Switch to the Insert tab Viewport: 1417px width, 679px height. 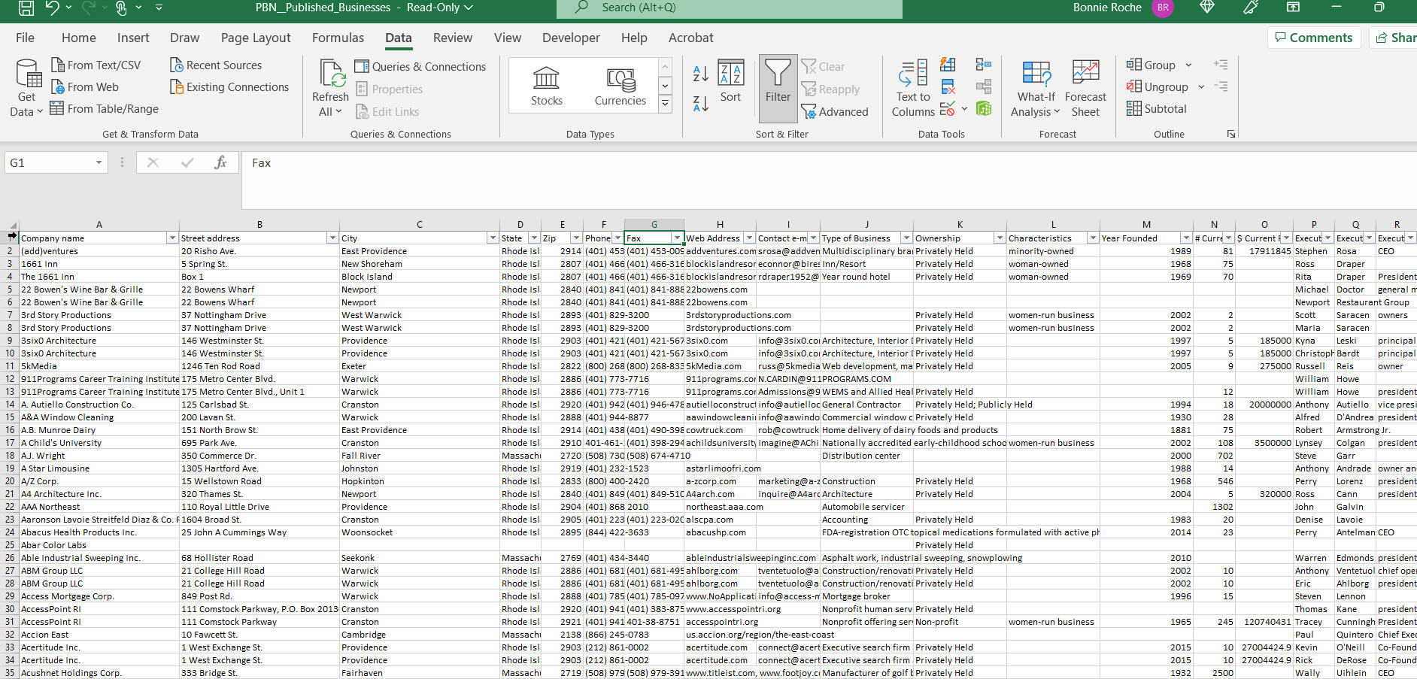tap(133, 38)
